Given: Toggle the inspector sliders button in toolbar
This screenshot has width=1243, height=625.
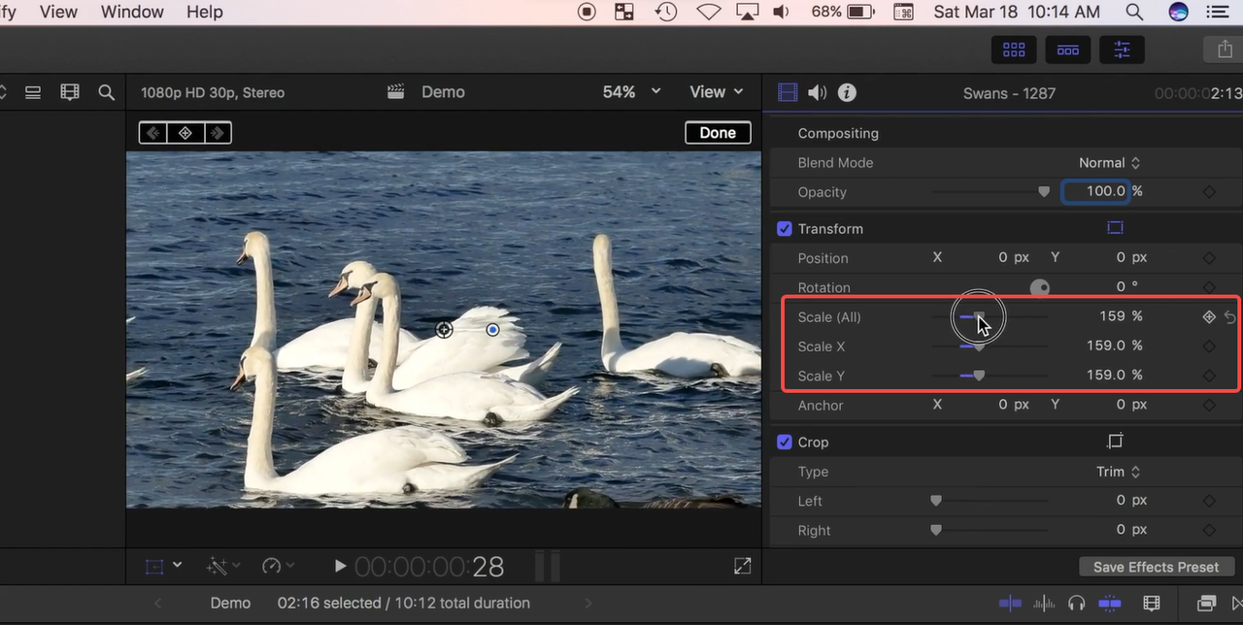Looking at the screenshot, I should pos(1122,49).
